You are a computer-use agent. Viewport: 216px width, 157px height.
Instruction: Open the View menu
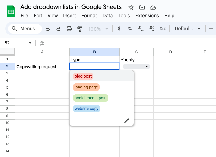tap(53, 16)
